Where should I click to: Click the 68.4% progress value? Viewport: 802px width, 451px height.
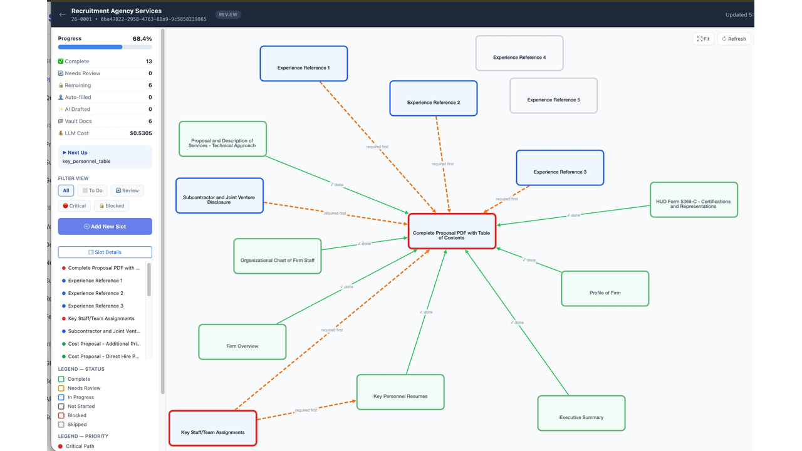click(142, 39)
